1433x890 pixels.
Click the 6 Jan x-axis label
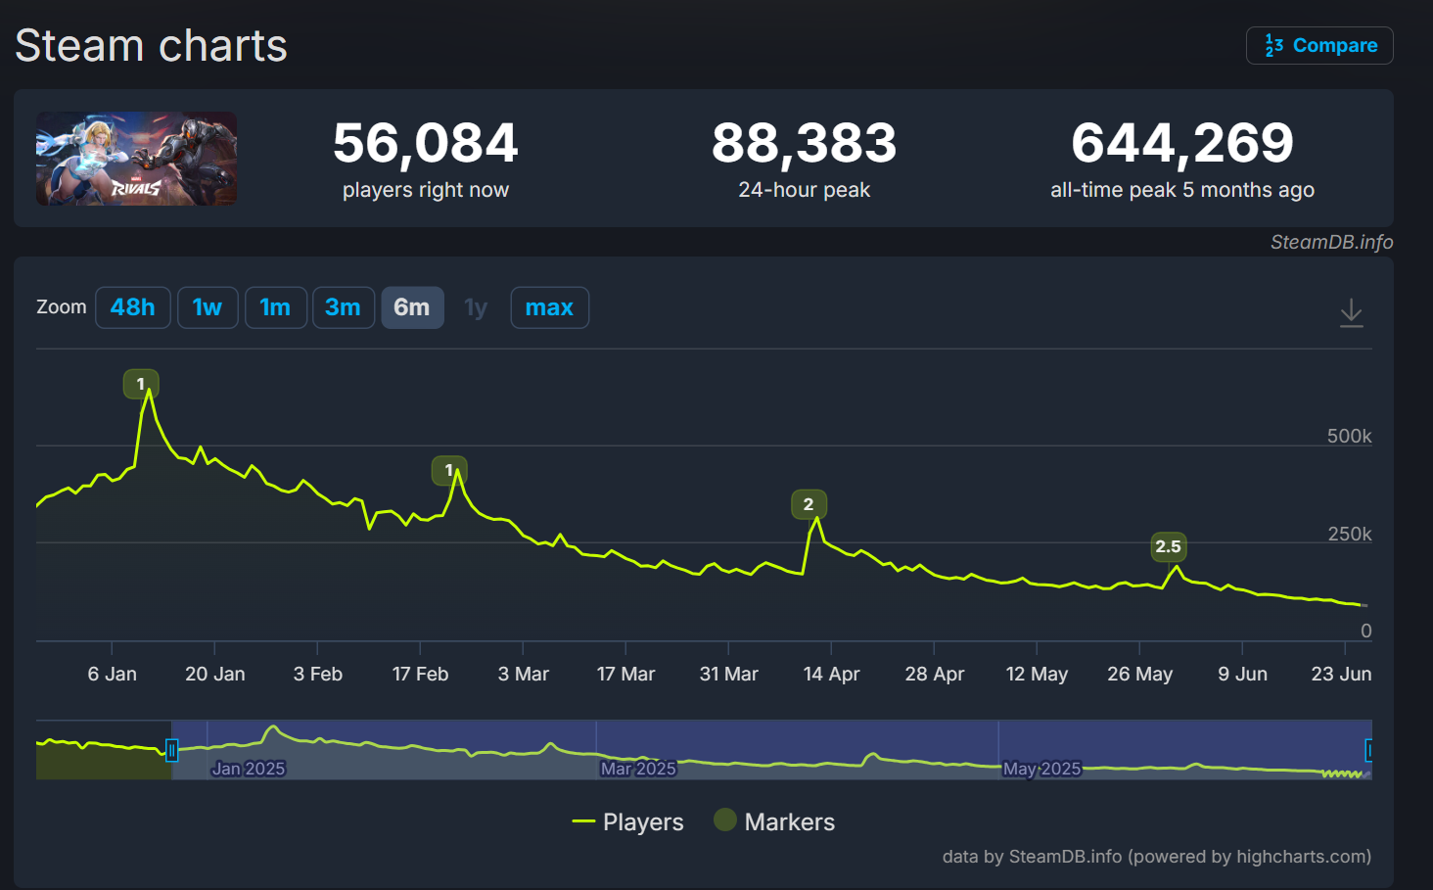112,674
